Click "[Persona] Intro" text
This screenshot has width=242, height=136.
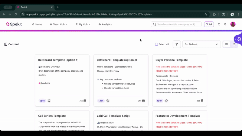coord(106,123)
